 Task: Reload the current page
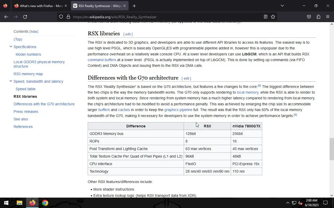click(x=25, y=17)
